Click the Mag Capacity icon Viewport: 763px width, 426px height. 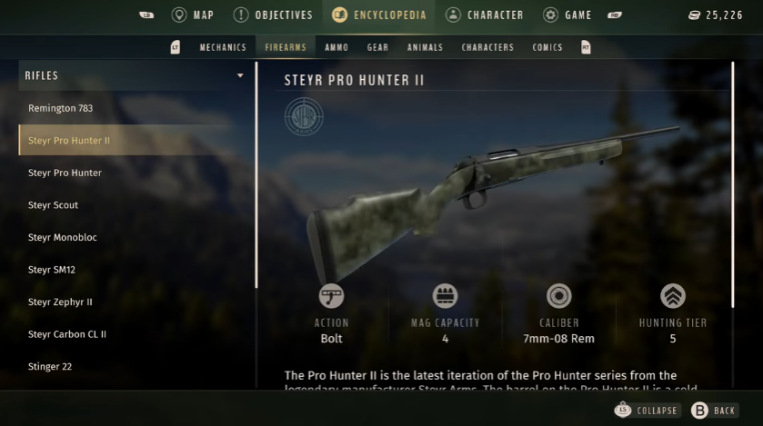(446, 296)
